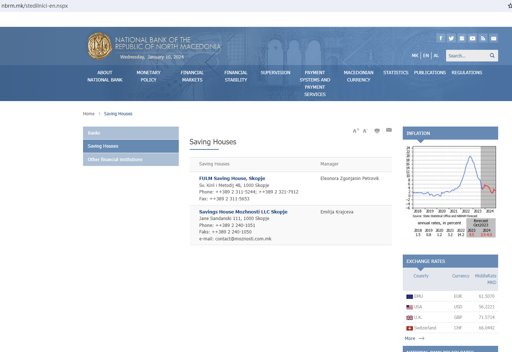Click the magnifier search icon

point(492,56)
